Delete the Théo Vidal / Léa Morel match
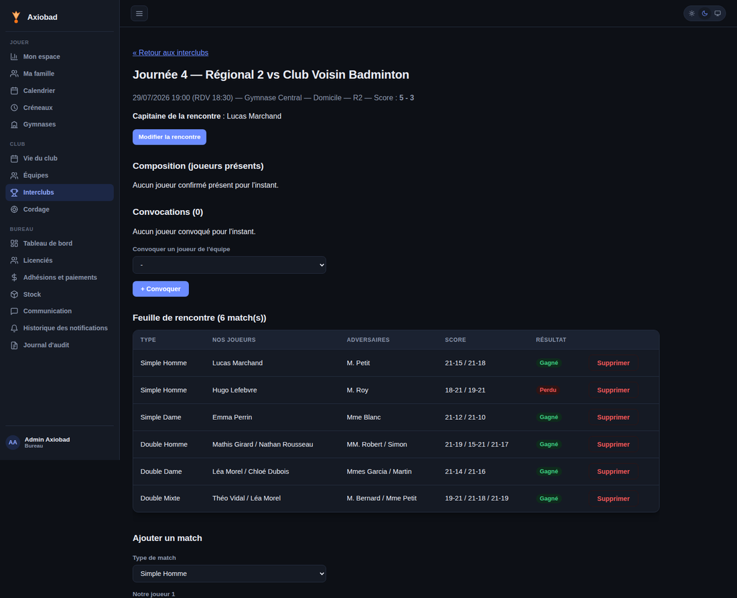Screen dimensions: 737x598 [x=613, y=499]
